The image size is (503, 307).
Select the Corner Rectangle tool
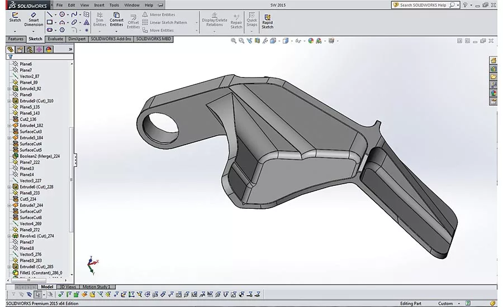49,22
